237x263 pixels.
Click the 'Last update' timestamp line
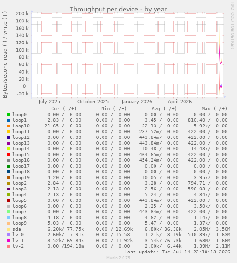point(177,252)
